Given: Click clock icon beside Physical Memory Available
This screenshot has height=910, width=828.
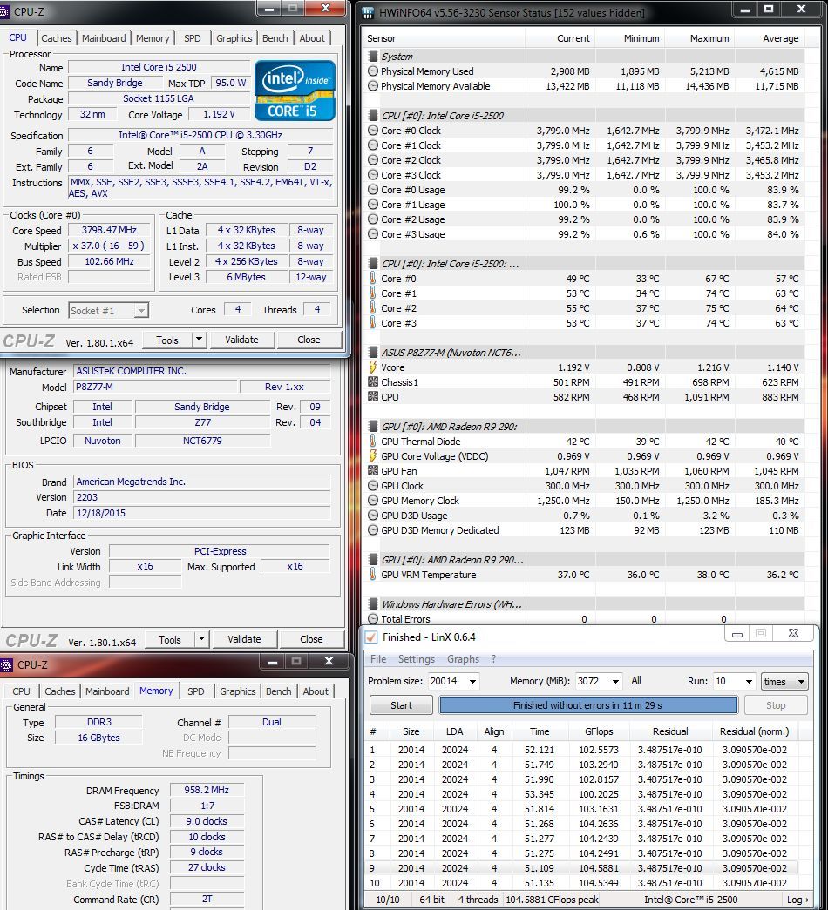Looking at the screenshot, I should point(373,86).
